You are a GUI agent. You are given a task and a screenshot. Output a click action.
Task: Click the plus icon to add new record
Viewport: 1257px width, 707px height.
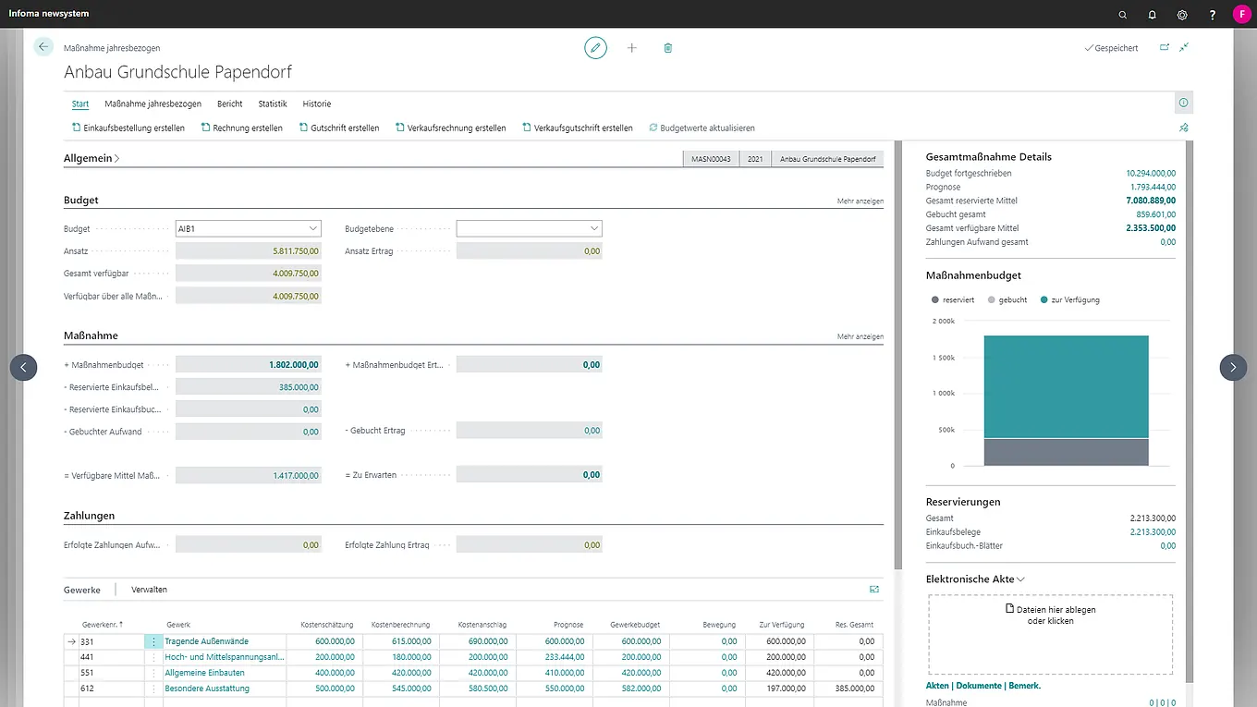click(632, 48)
